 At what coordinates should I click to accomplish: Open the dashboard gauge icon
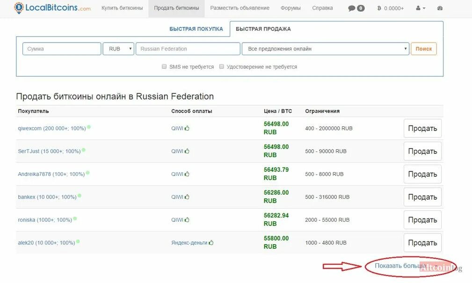point(440,8)
